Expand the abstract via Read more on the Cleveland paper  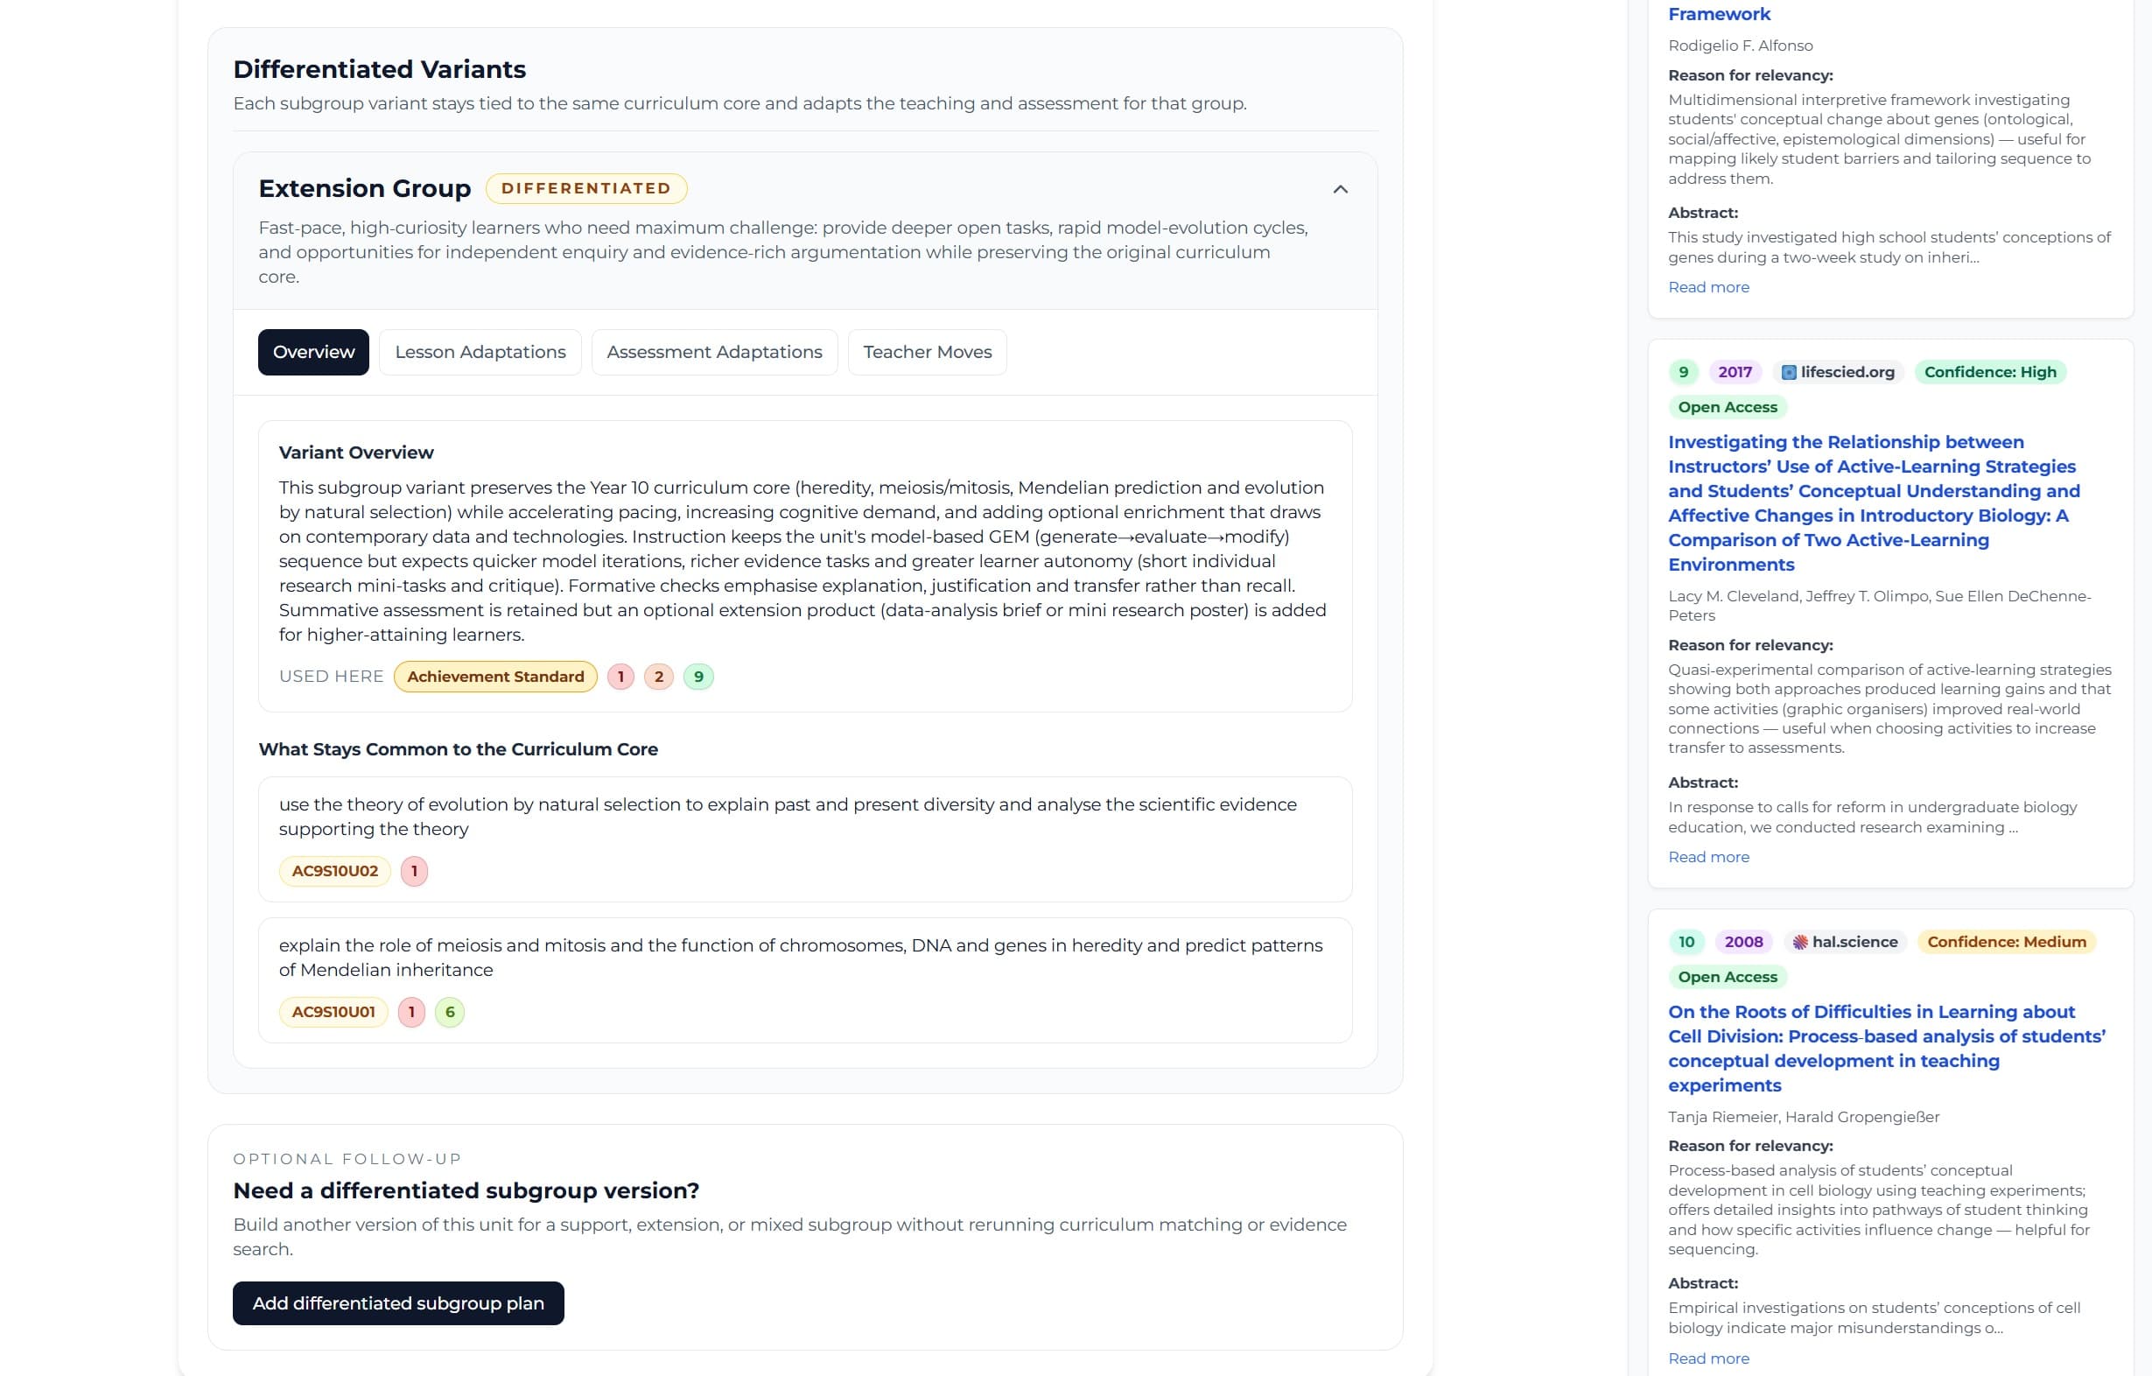click(x=1707, y=856)
